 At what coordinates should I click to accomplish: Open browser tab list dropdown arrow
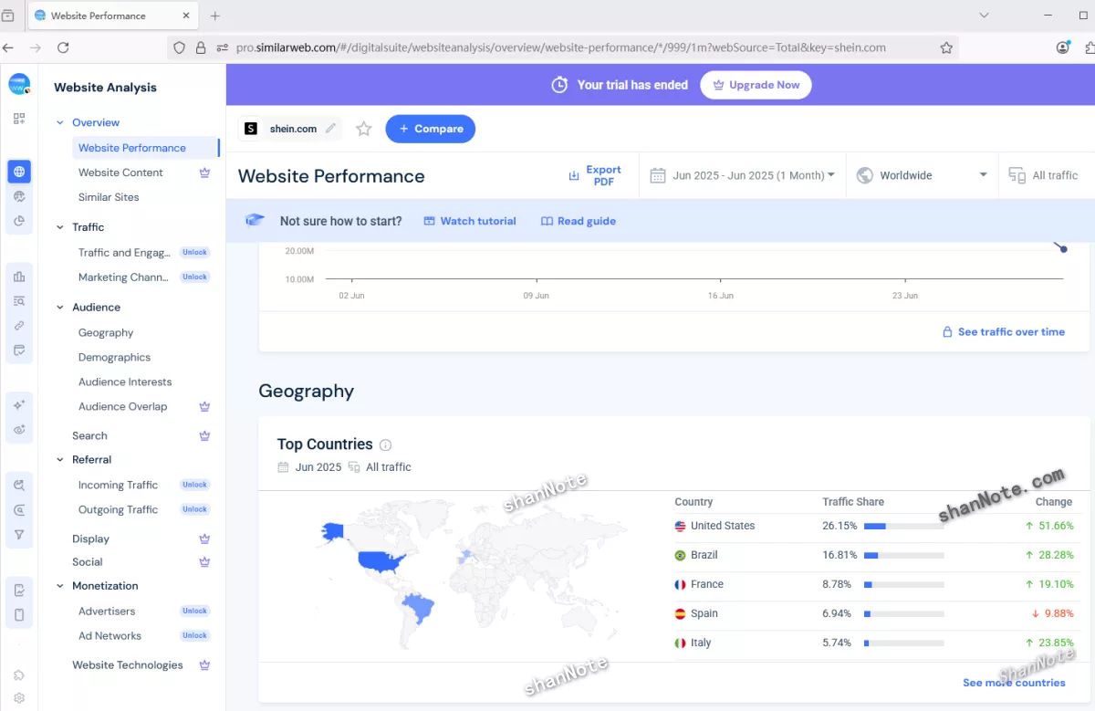(x=984, y=16)
